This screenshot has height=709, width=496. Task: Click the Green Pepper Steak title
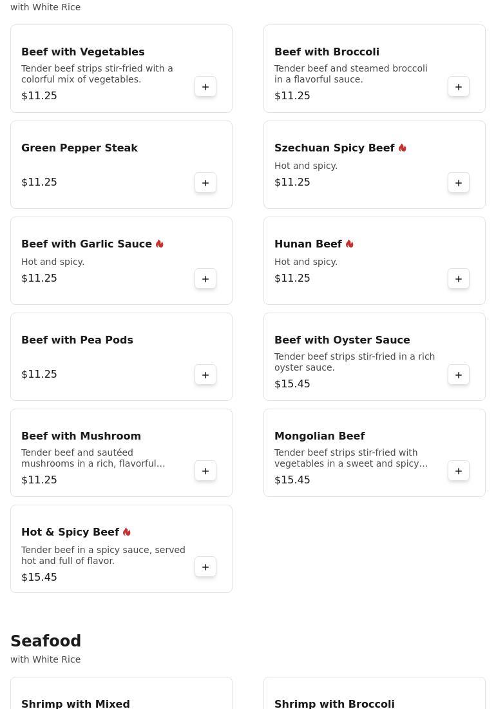coord(79,148)
